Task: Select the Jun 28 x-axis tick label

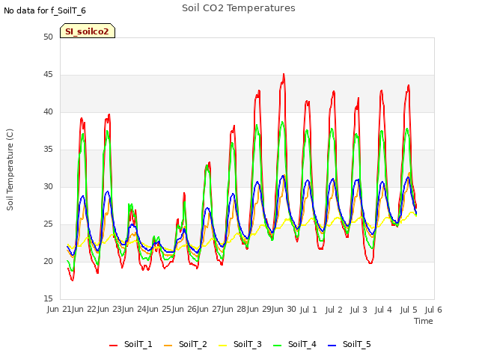Action: click(235, 310)
